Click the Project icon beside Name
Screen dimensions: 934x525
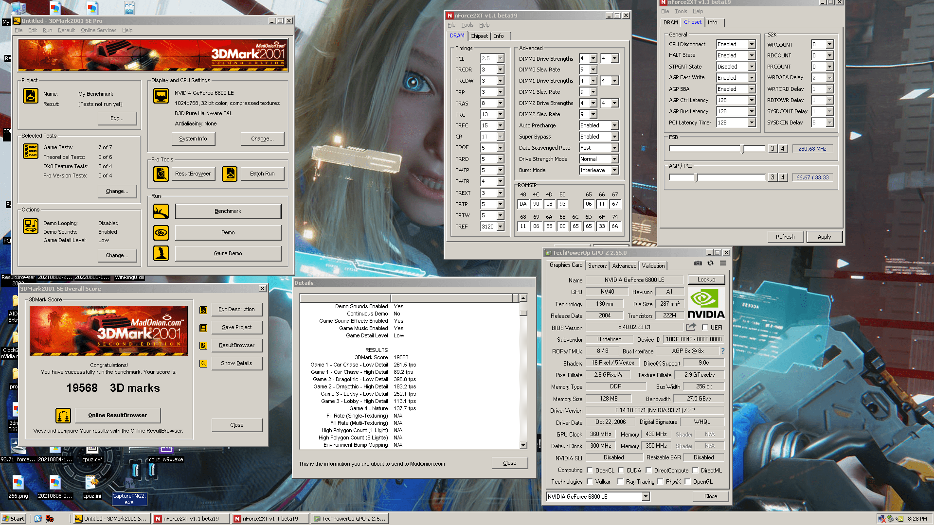tap(31, 96)
